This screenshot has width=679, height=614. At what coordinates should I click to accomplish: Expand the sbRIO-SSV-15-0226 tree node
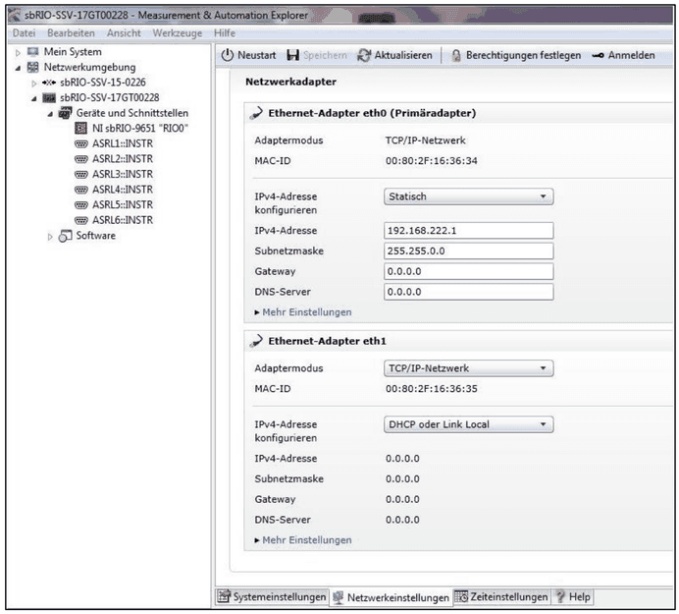pyautogui.click(x=33, y=84)
